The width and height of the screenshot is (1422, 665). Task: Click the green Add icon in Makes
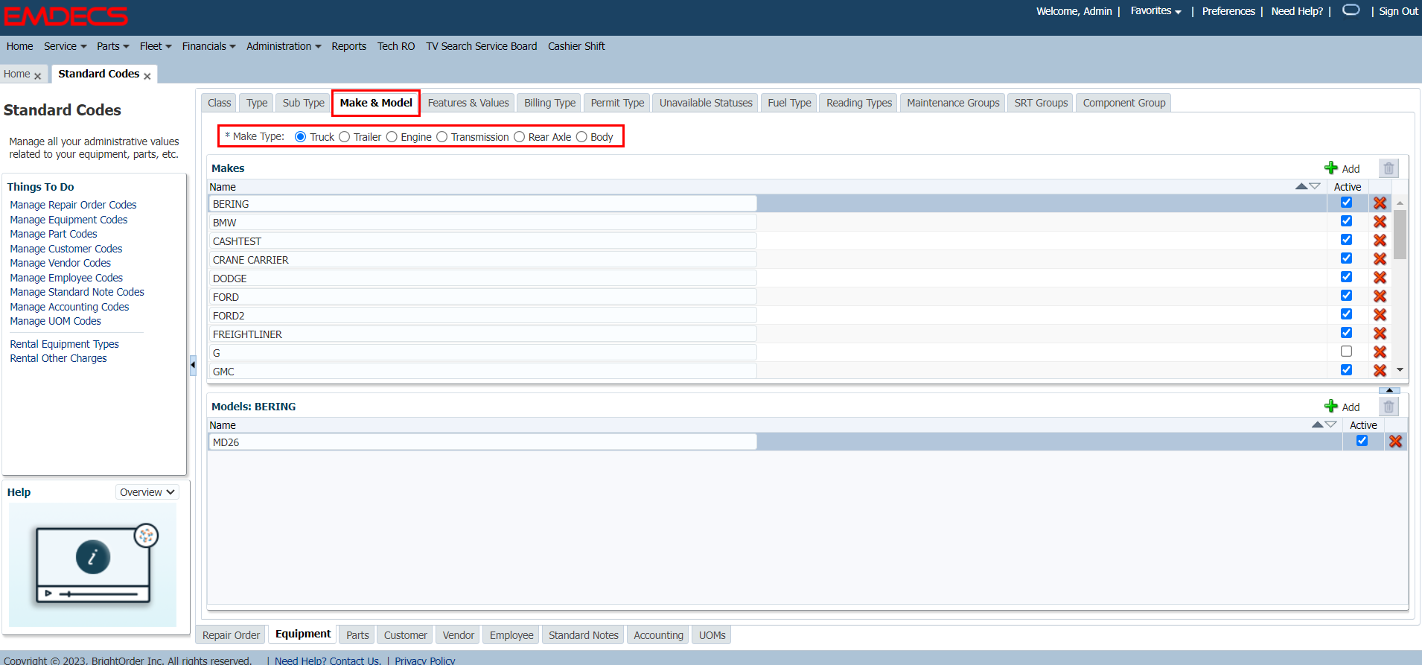tap(1331, 168)
